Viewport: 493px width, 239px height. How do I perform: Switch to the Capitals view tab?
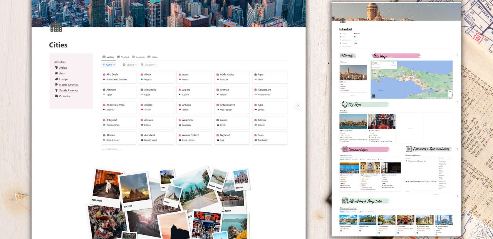click(x=138, y=57)
